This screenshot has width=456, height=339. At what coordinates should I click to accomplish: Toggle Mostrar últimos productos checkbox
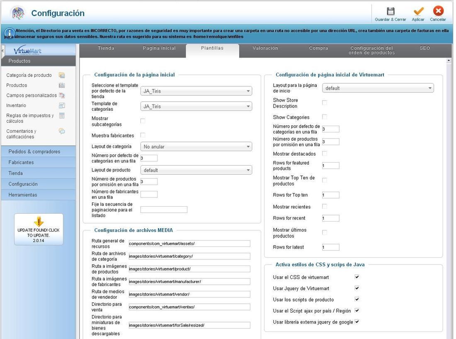click(325, 232)
